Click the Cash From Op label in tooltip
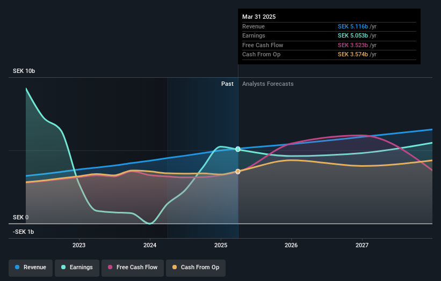 (261, 55)
